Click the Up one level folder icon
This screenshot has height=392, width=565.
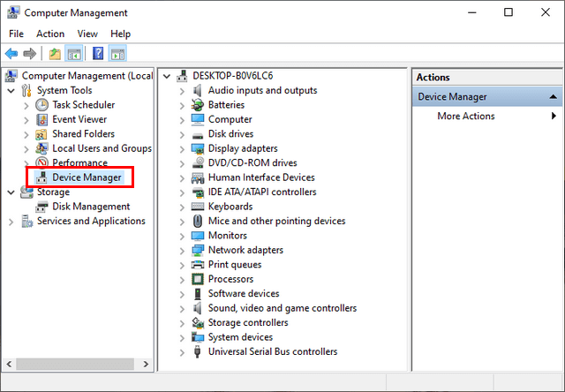pyautogui.click(x=55, y=54)
